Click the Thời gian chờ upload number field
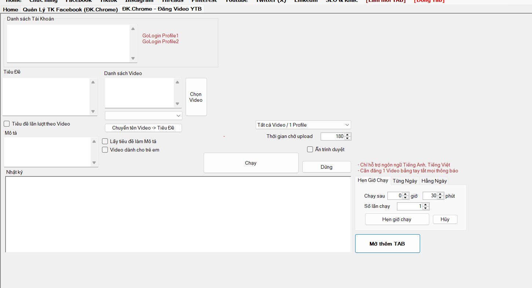532x288 pixels. coord(332,136)
